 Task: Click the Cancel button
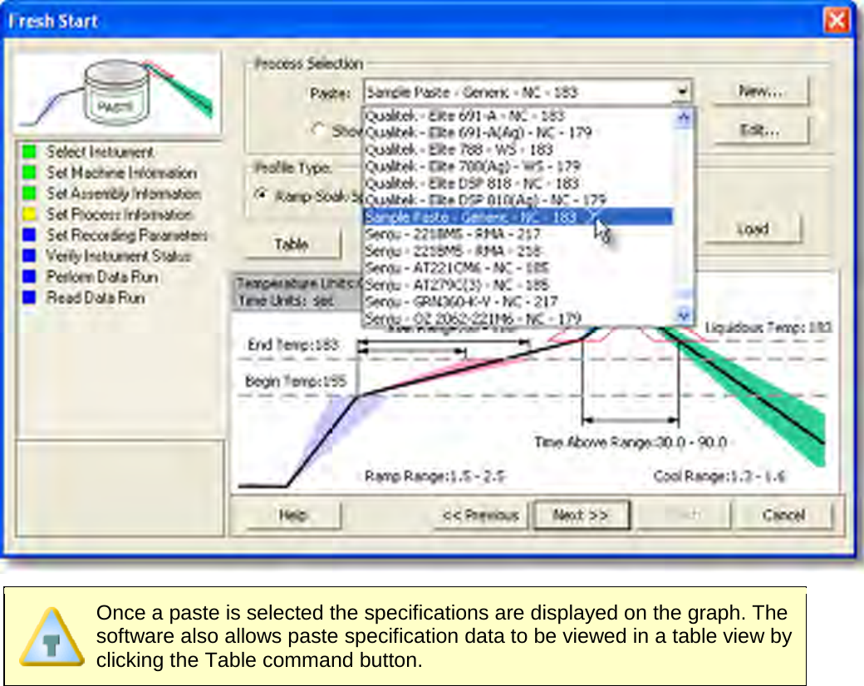[783, 515]
